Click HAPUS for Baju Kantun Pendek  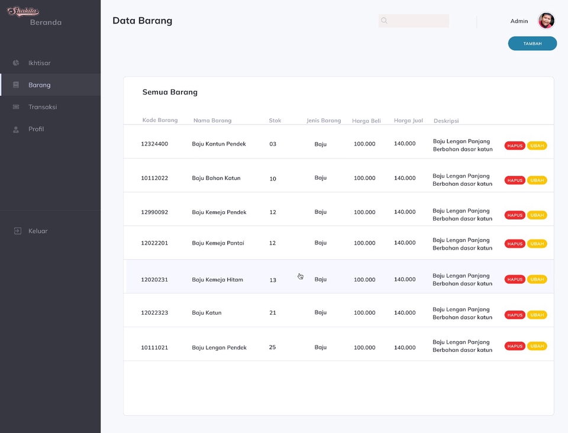(x=514, y=145)
